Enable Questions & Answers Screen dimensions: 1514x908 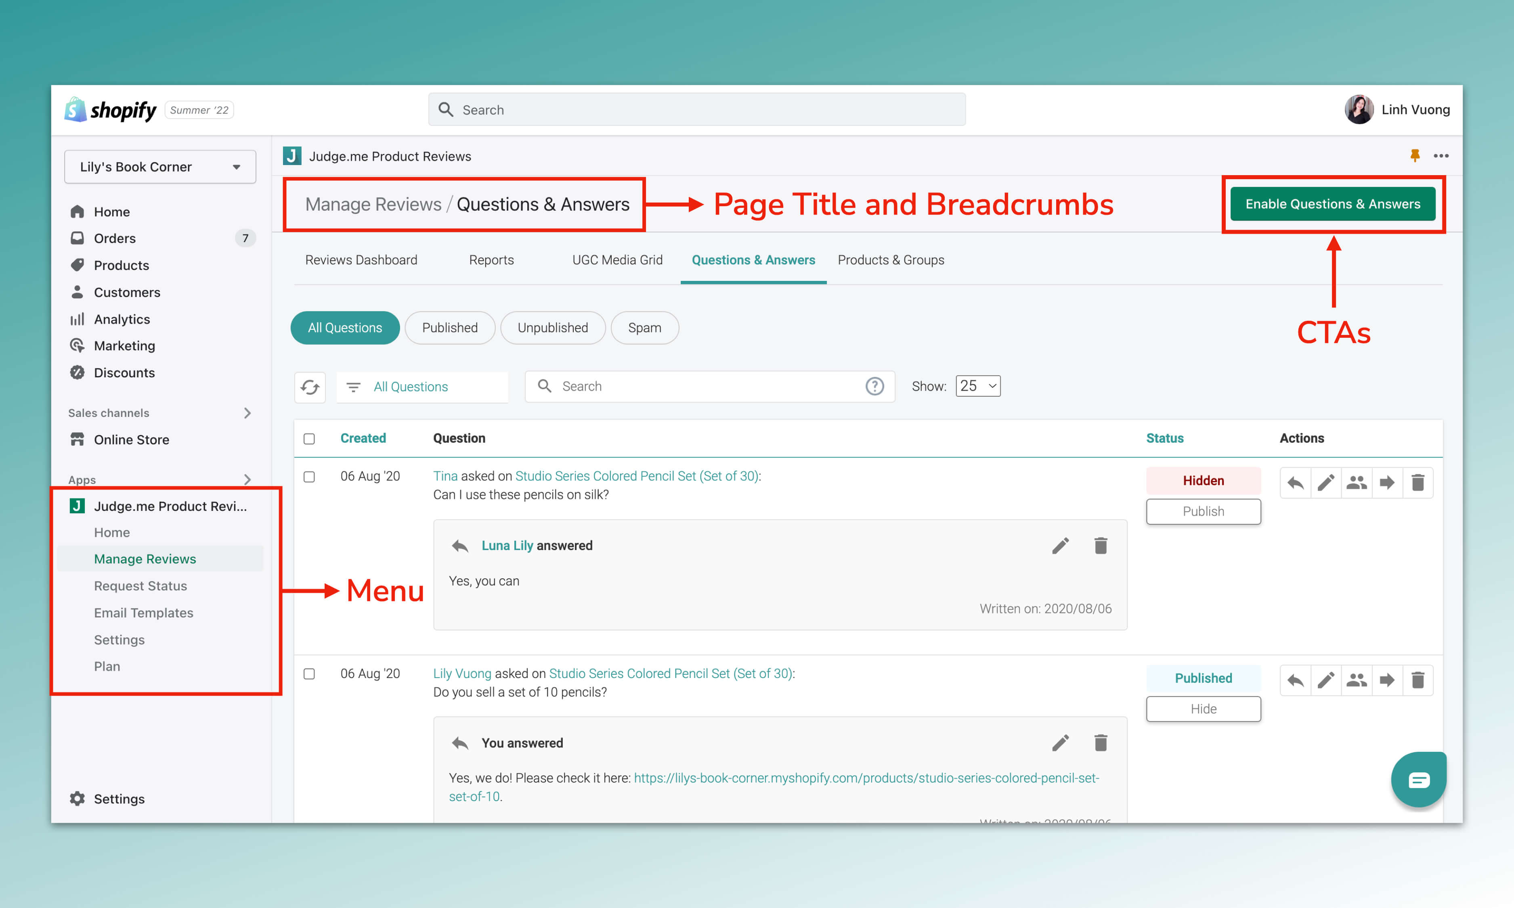tap(1334, 204)
